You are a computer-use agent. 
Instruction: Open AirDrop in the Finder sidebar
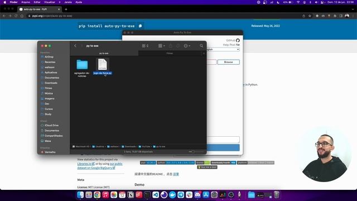point(49,57)
